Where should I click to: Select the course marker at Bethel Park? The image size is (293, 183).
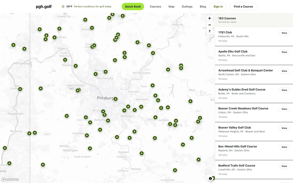point(108,121)
